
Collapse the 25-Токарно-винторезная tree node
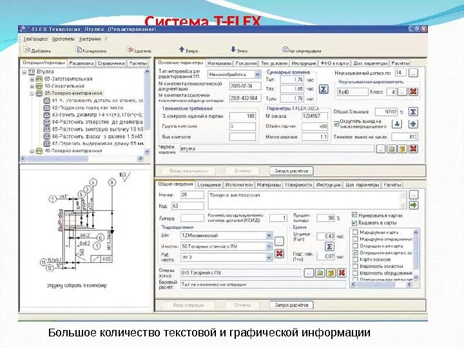click(32, 93)
